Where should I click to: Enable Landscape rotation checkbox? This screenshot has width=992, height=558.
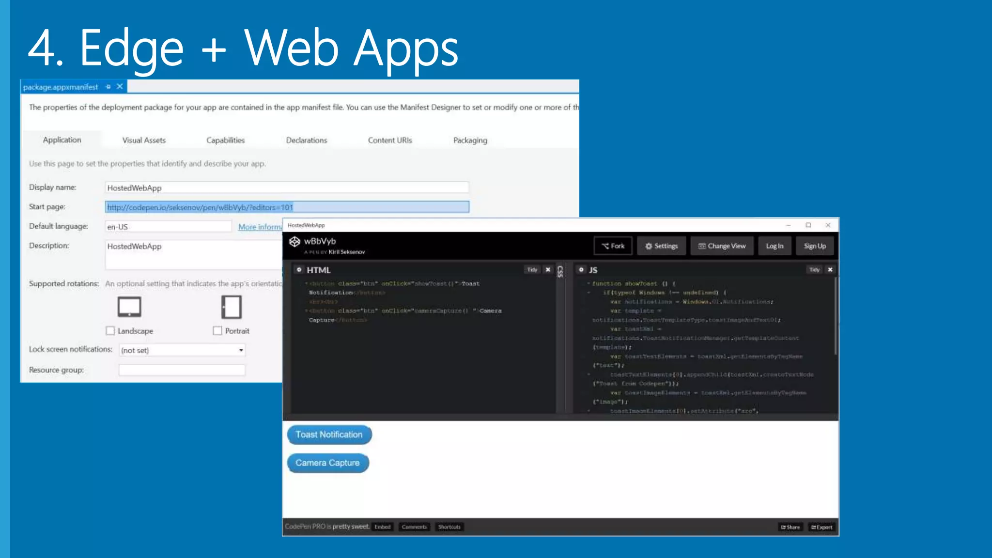[x=110, y=331]
